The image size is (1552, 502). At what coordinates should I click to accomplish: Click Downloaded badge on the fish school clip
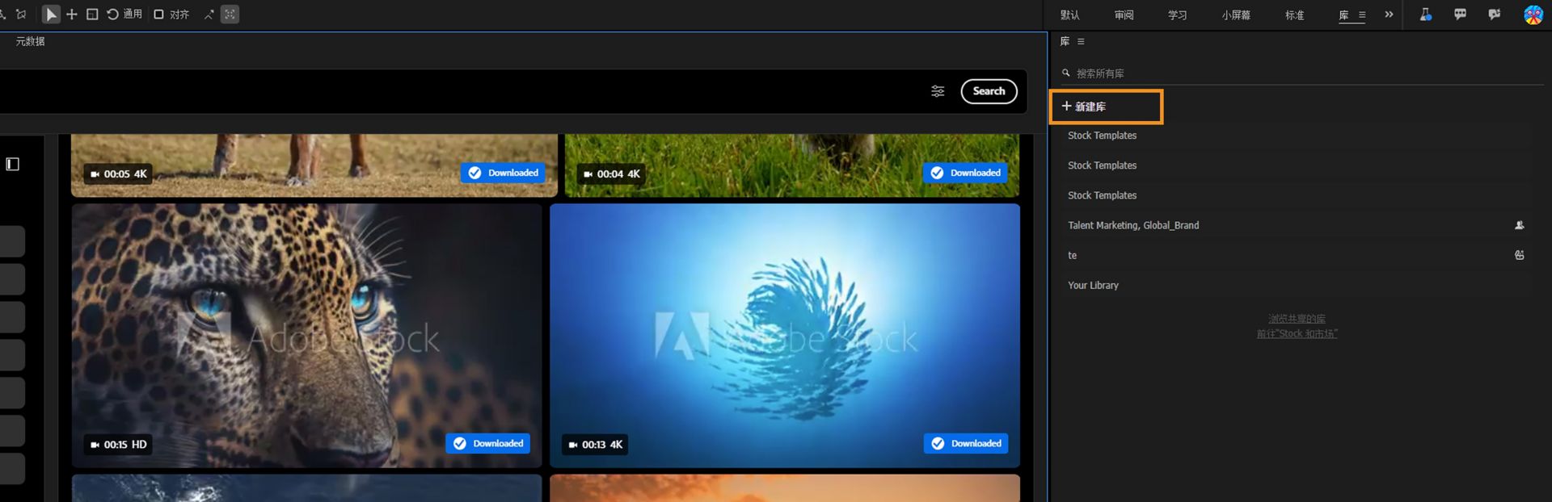coord(966,443)
